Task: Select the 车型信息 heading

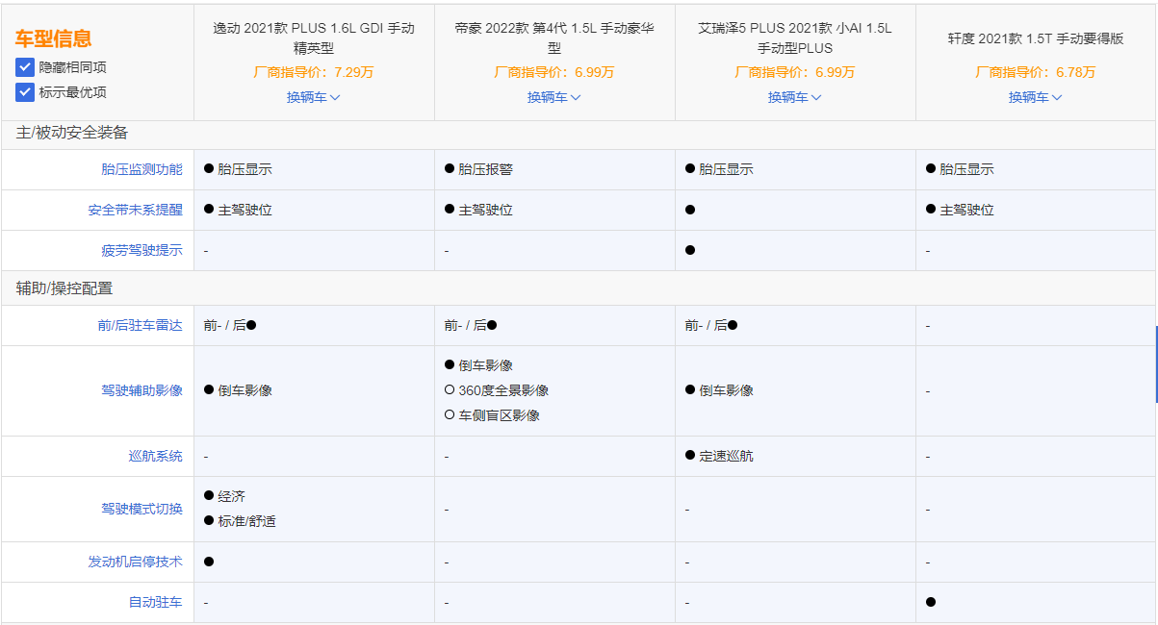Action: pos(54,38)
